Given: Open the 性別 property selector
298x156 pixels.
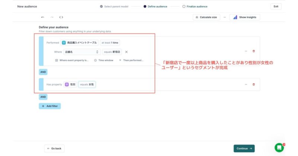Looking at the screenshot, I should point(70,84).
